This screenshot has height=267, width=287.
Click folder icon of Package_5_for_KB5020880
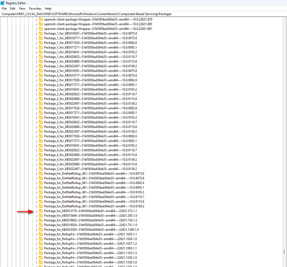click(x=41, y=164)
